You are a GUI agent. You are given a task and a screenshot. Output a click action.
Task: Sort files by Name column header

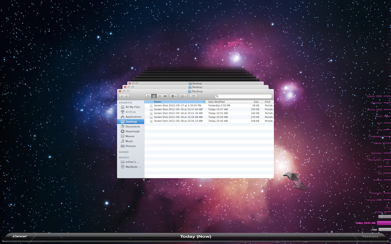point(175,102)
